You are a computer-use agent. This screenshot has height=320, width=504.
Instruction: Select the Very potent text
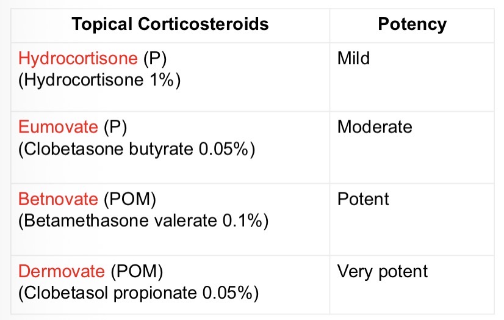[383, 271]
